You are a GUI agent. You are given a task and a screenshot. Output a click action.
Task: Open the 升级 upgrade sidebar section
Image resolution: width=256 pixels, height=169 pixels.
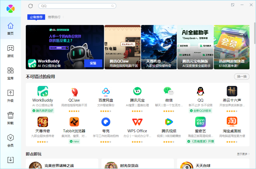point(11,96)
